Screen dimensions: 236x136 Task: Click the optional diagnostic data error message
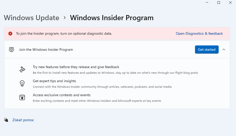coord(64,33)
